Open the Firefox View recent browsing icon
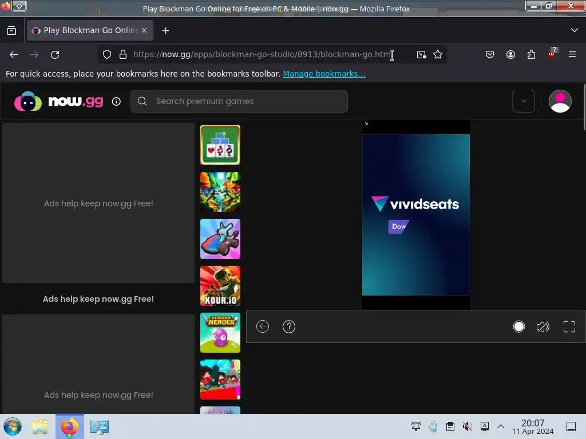Viewport: 586px width, 439px height. point(11,31)
